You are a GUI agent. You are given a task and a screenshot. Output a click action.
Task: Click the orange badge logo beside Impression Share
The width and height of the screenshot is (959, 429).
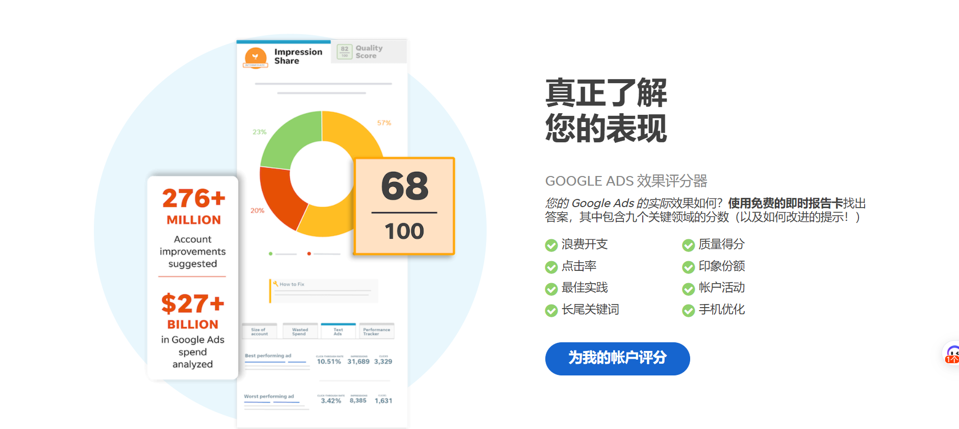256,58
